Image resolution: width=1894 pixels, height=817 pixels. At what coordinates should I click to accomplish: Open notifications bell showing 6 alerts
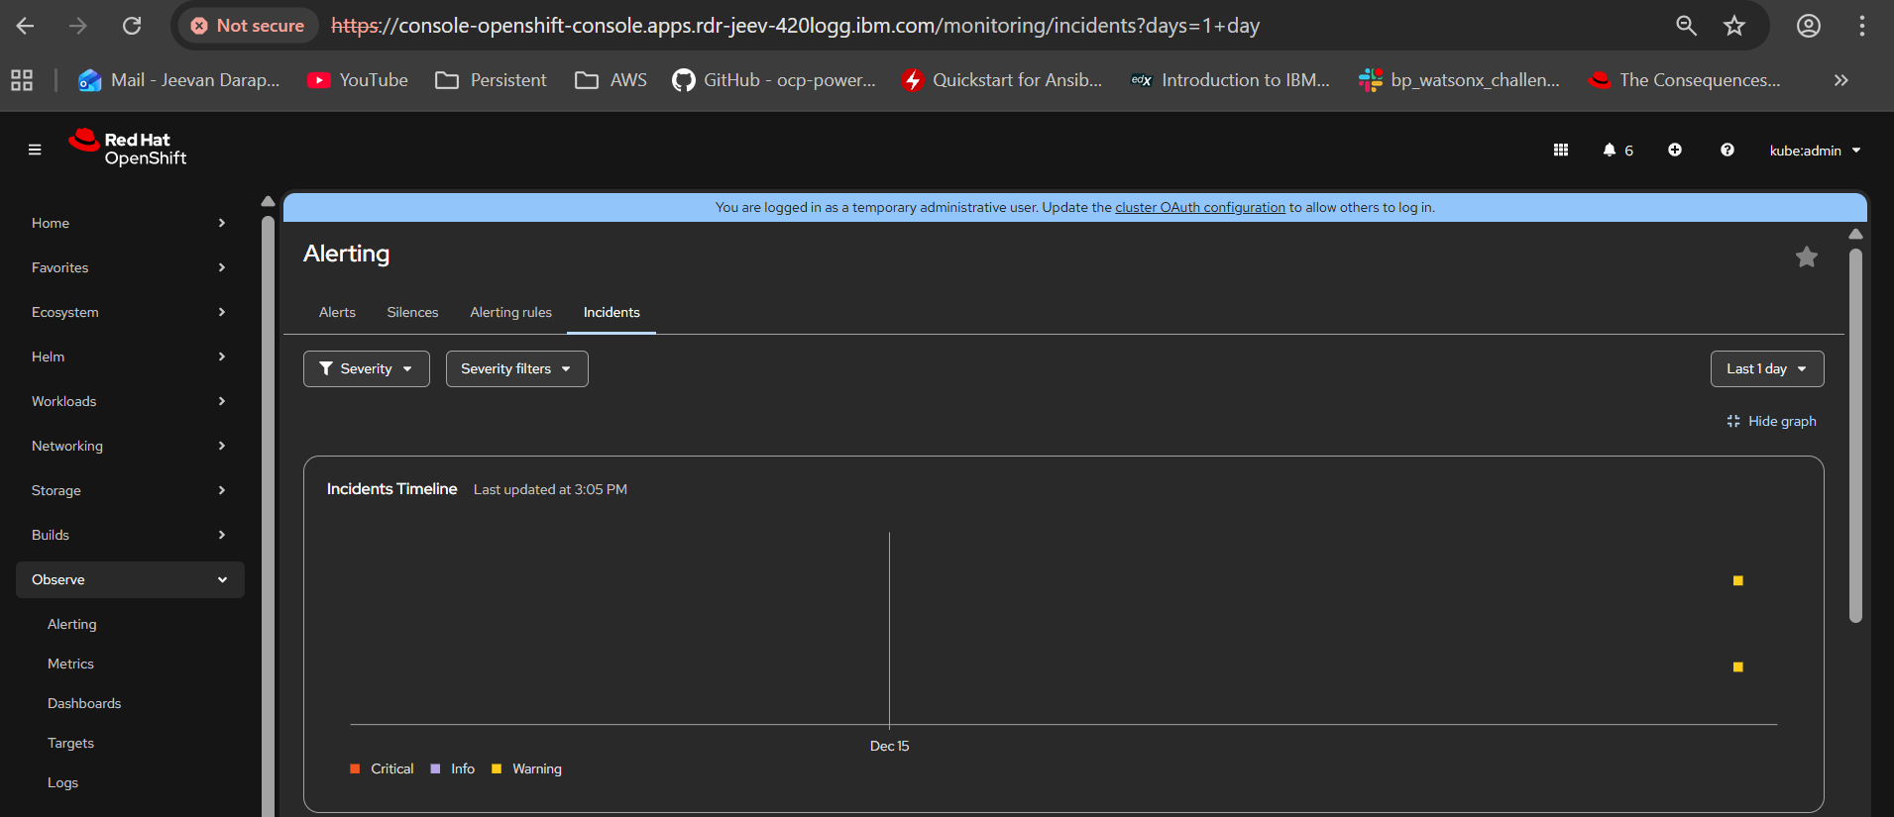pos(1617,150)
